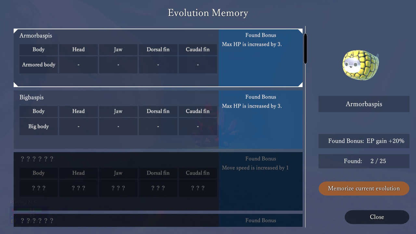
Task: Close the Evolution Memory screen
Action: click(x=377, y=217)
